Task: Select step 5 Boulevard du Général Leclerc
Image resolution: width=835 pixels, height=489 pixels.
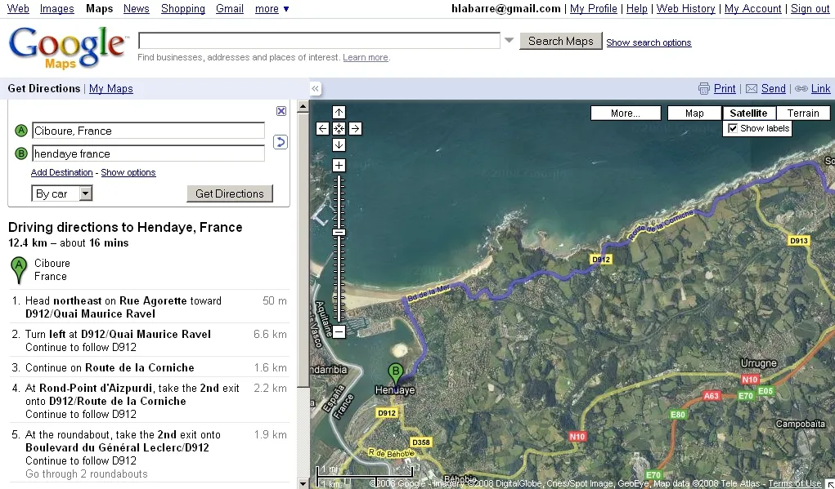Action: pyautogui.click(x=149, y=454)
